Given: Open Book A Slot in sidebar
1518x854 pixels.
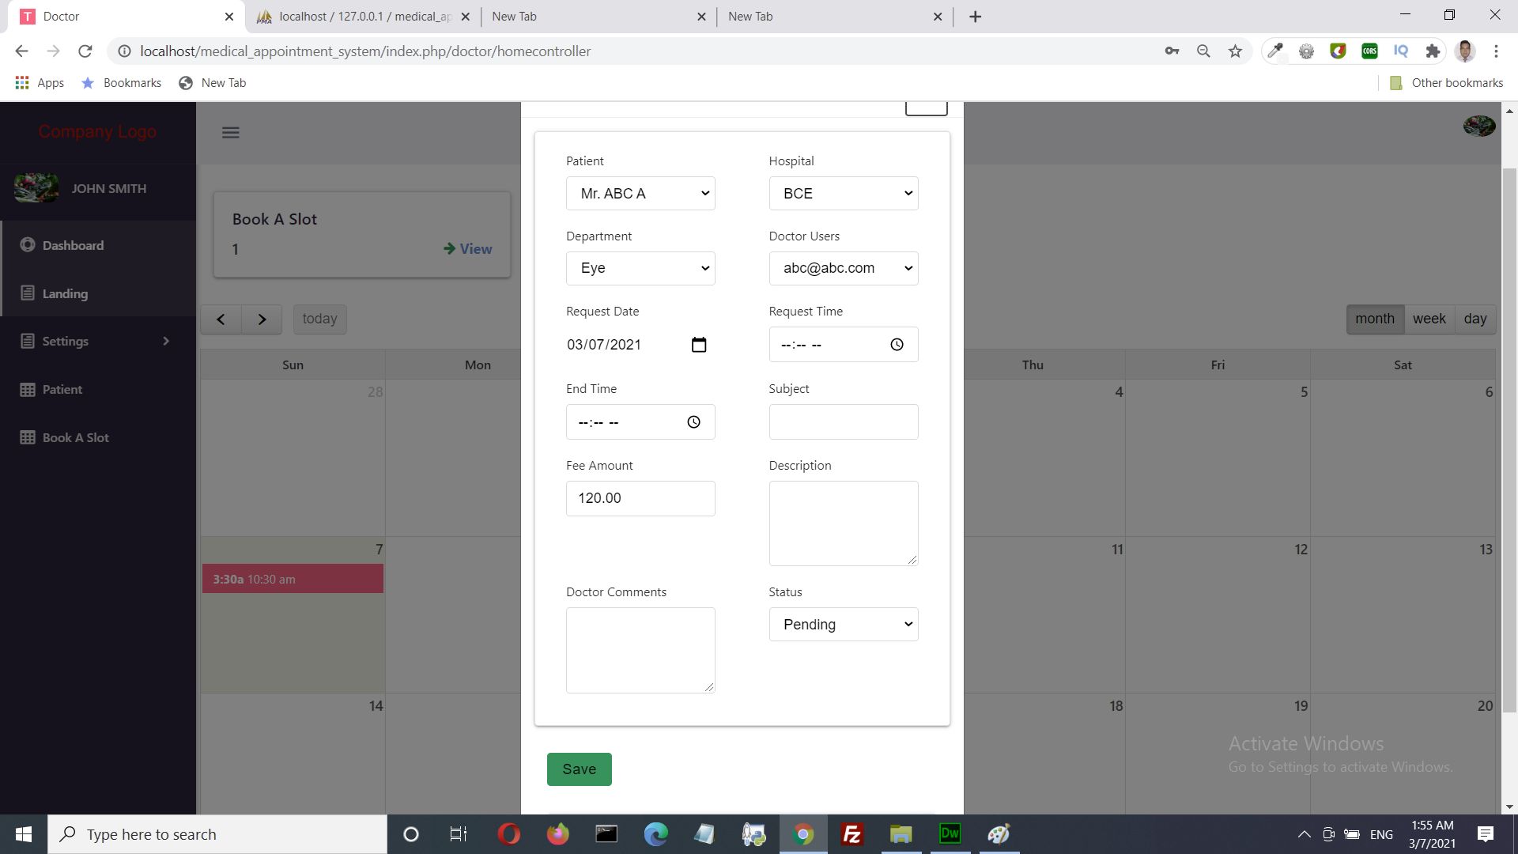Looking at the screenshot, I should tap(75, 438).
